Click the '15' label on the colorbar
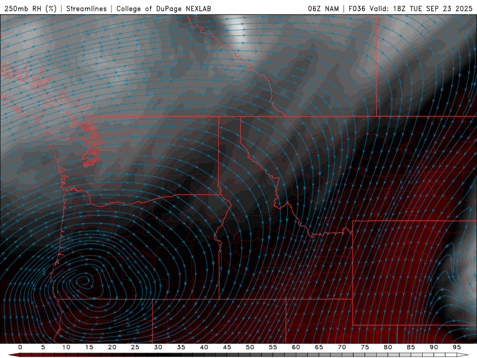 tap(89, 347)
